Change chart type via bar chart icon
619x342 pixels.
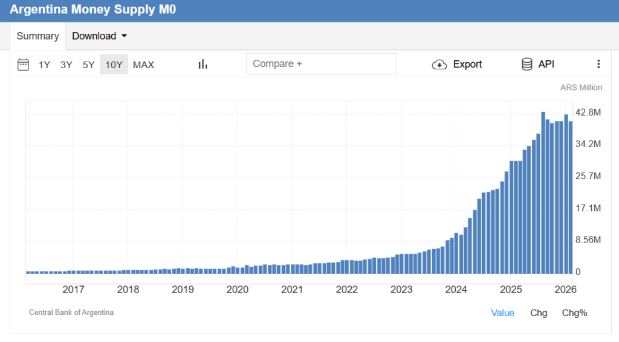[203, 65]
